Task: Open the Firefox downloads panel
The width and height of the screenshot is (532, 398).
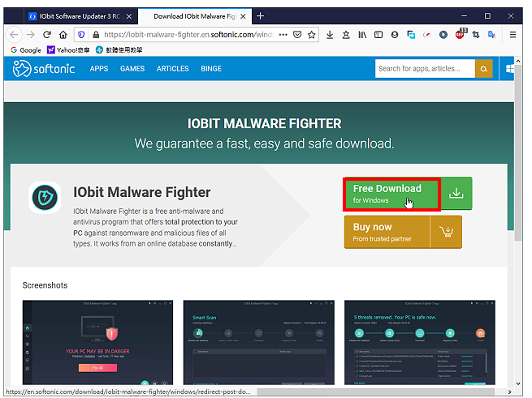Action: pos(330,35)
